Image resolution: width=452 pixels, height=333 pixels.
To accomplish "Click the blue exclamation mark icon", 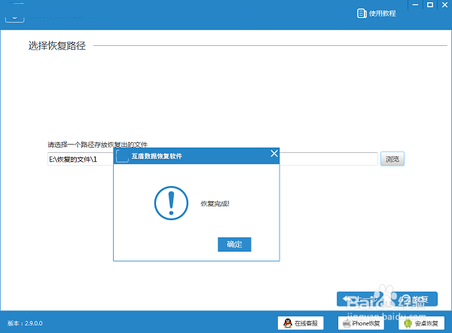I will (x=171, y=203).
